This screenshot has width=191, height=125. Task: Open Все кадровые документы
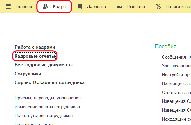pyautogui.click(x=44, y=65)
